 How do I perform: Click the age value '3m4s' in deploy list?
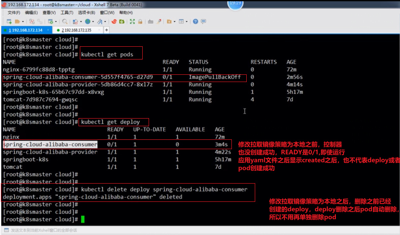click(x=221, y=144)
